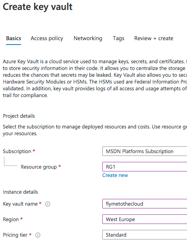
Task: Click the Project details section heading
Action: pyautogui.click(x=19, y=116)
